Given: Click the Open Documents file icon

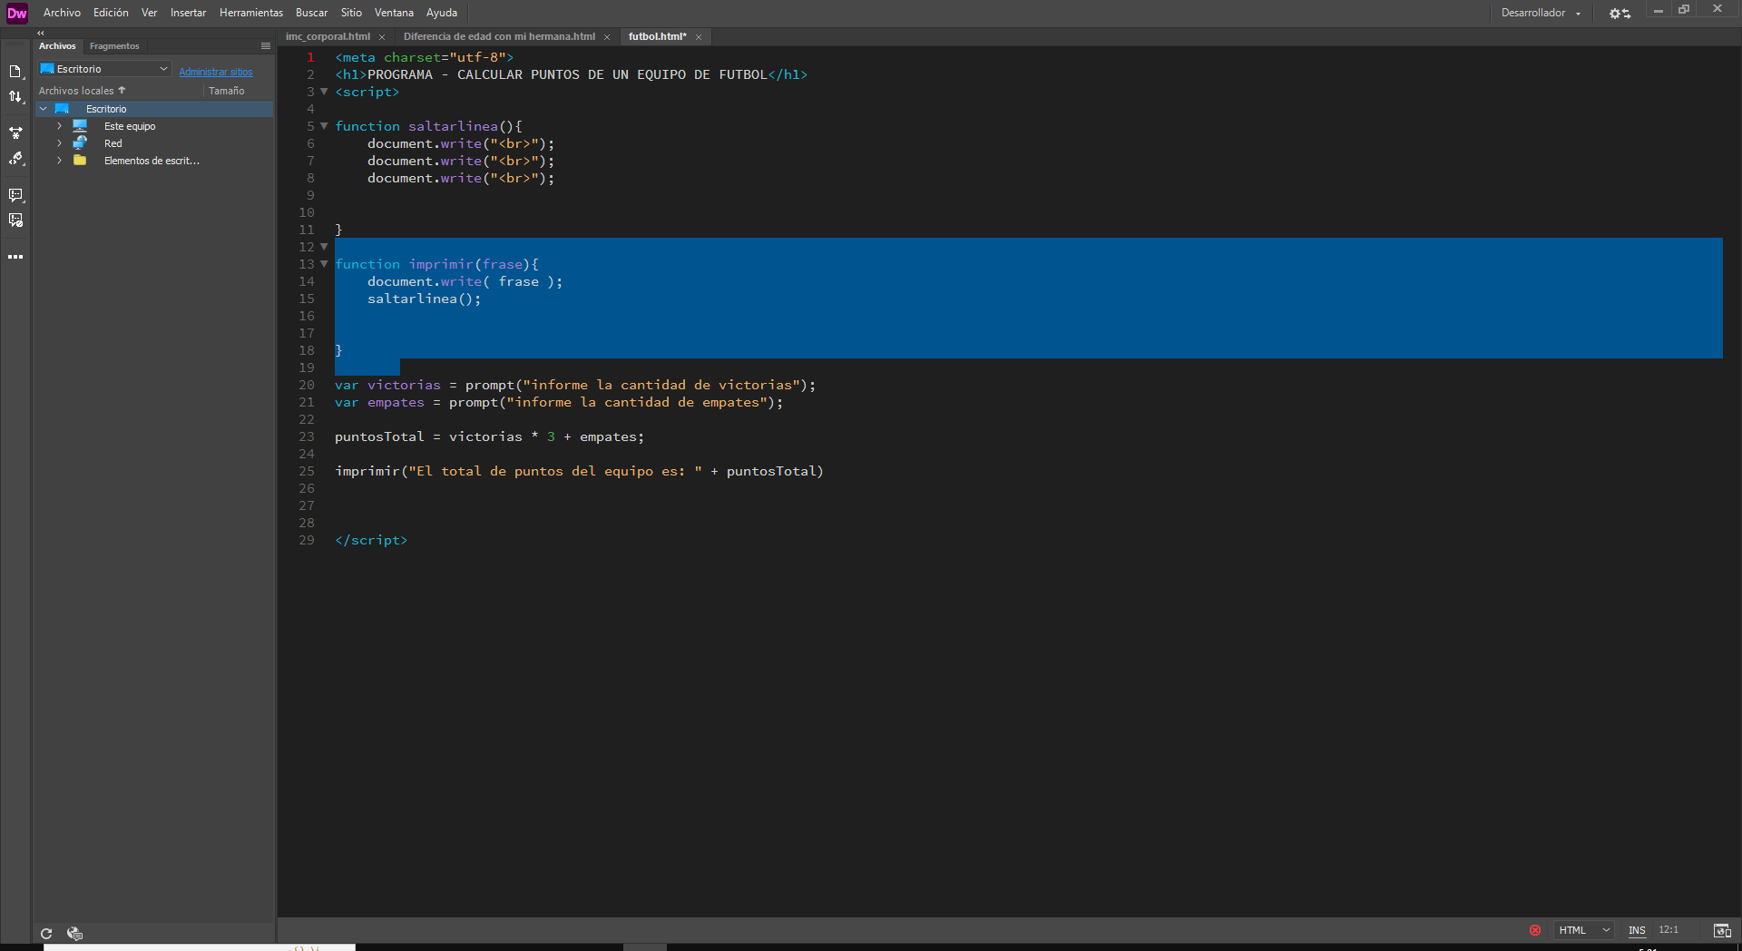Looking at the screenshot, I should tap(15, 72).
